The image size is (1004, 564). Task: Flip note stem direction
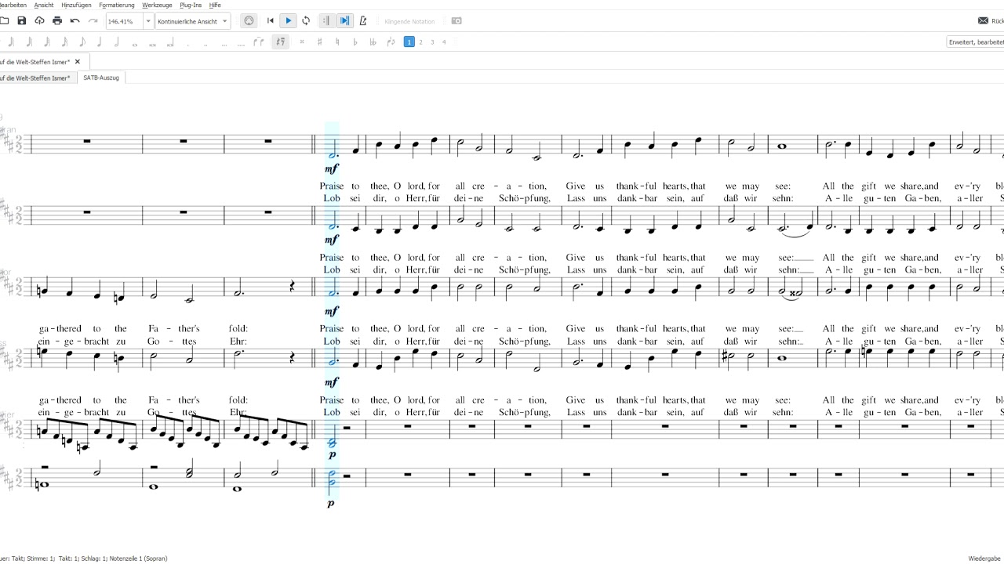(x=391, y=42)
